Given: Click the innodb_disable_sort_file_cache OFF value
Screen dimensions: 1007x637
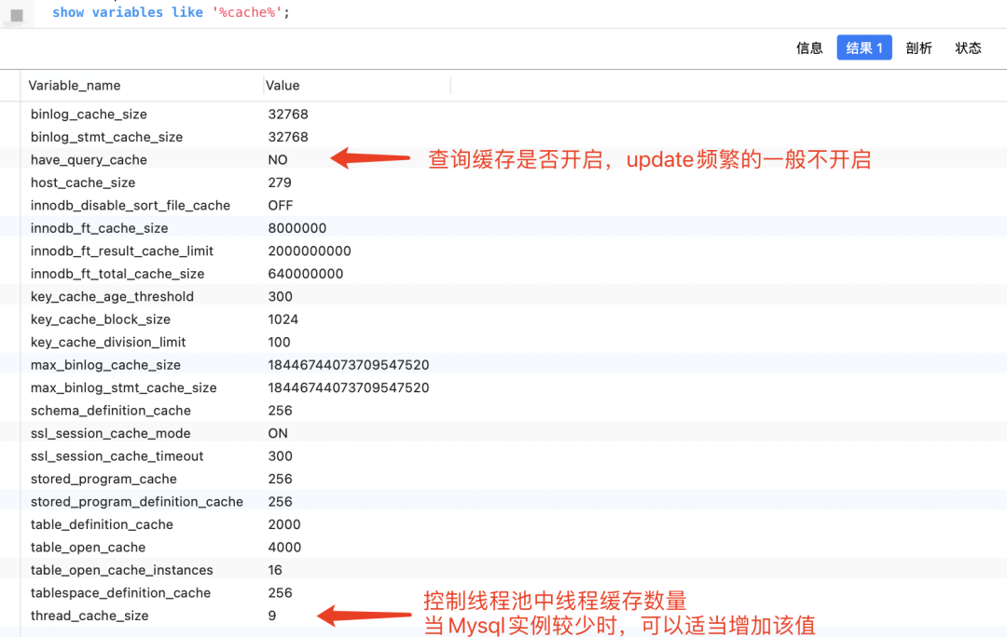Looking at the screenshot, I should click(281, 206).
